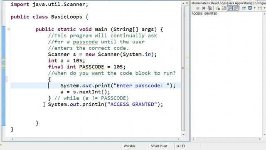Viewport: 266px width, 150px height.
Task: Click the 'int a = 105;' line
Action: pyautogui.click(x=66, y=60)
